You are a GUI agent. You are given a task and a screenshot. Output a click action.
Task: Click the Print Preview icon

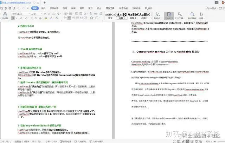14,8
